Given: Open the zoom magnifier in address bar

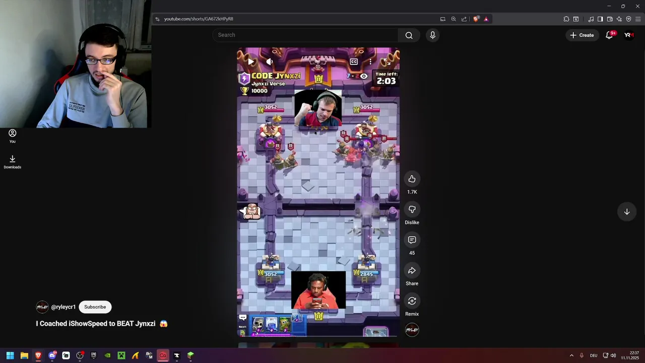Looking at the screenshot, I should 454,19.
